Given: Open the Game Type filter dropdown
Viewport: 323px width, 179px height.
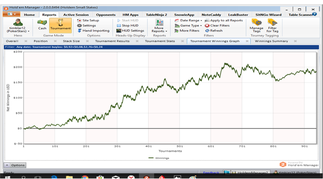Looking at the screenshot, I should click(x=188, y=25).
